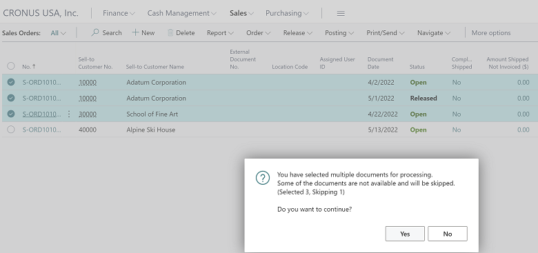Click the Search magnifier icon
Screen dimensions: 538x253
click(x=95, y=32)
